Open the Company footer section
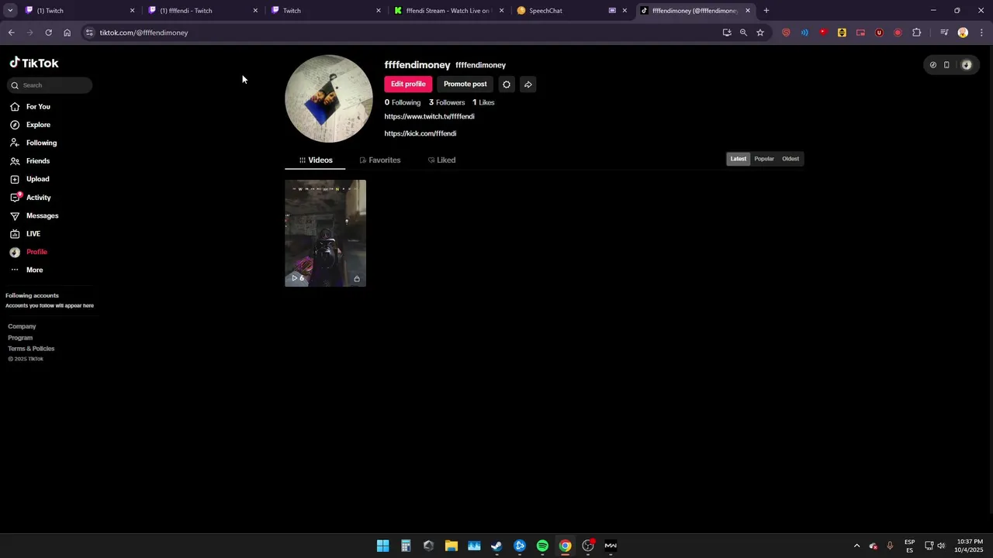 point(22,326)
